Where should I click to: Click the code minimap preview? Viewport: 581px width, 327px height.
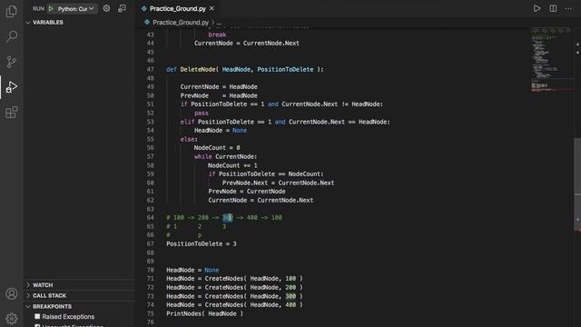coord(551,59)
